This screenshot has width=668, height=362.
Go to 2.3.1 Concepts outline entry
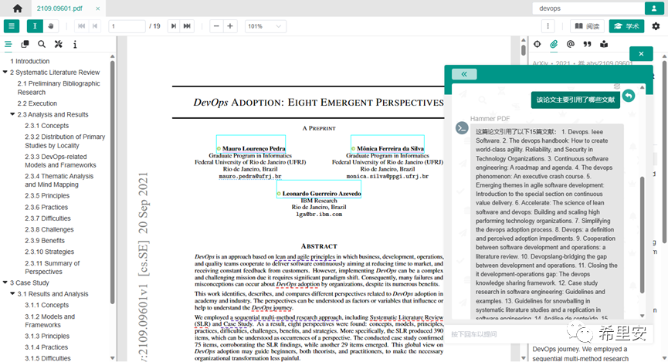point(46,126)
